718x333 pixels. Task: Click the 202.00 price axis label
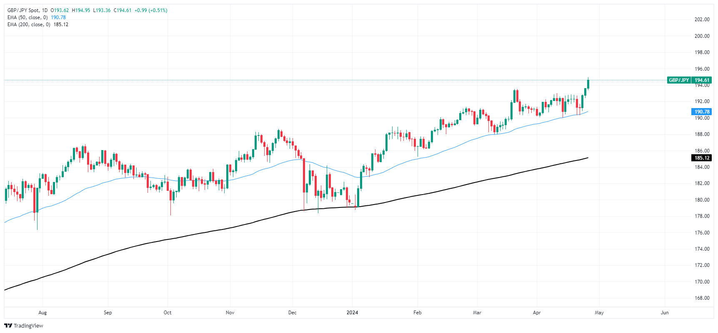[x=702, y=20]
